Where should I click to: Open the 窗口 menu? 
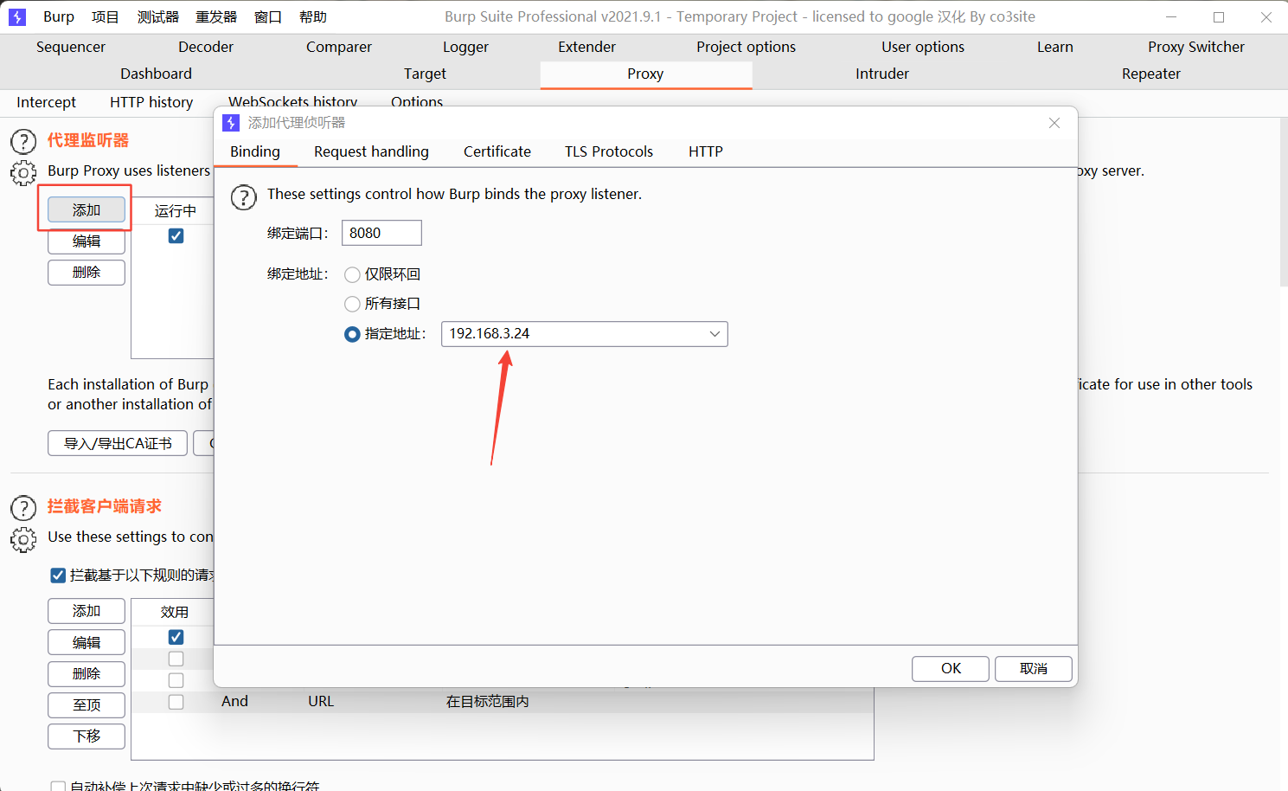click(x=268, y=16)
